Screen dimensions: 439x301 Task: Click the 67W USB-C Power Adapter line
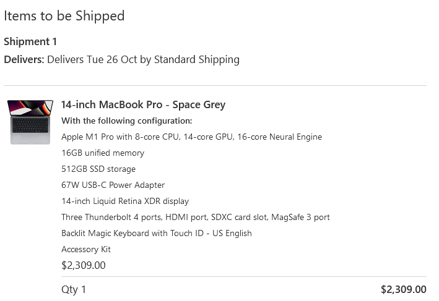click(x=113, y=185)
